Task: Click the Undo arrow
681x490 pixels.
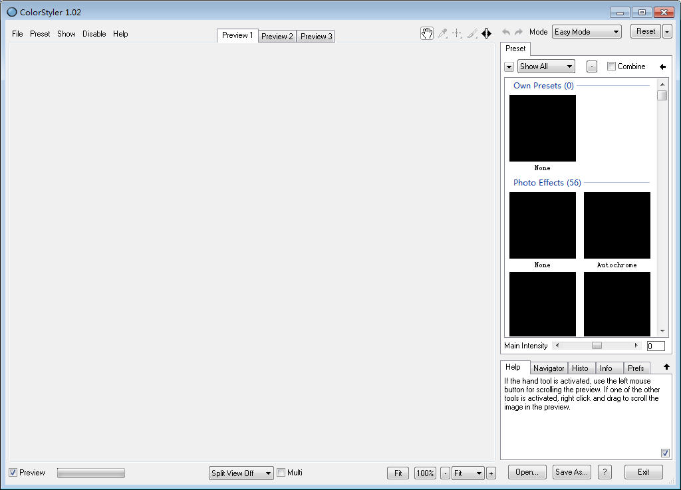Action: (x=506, y=32)
